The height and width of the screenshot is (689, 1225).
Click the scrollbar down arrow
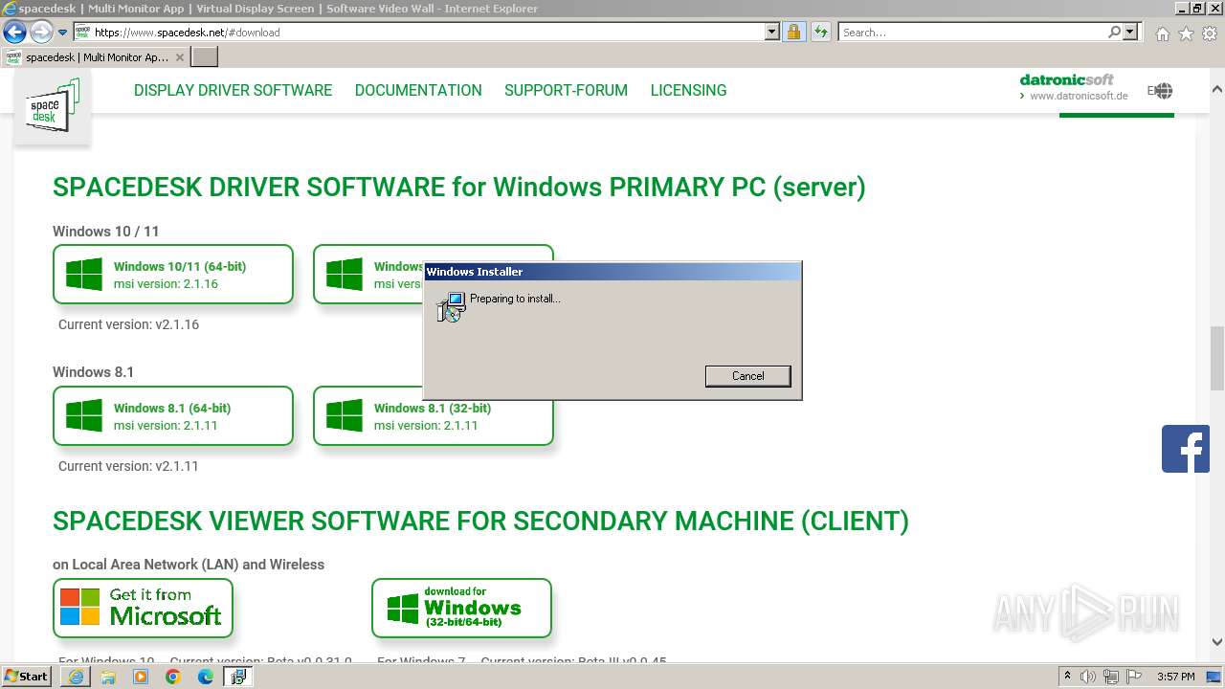(1217, 642)
